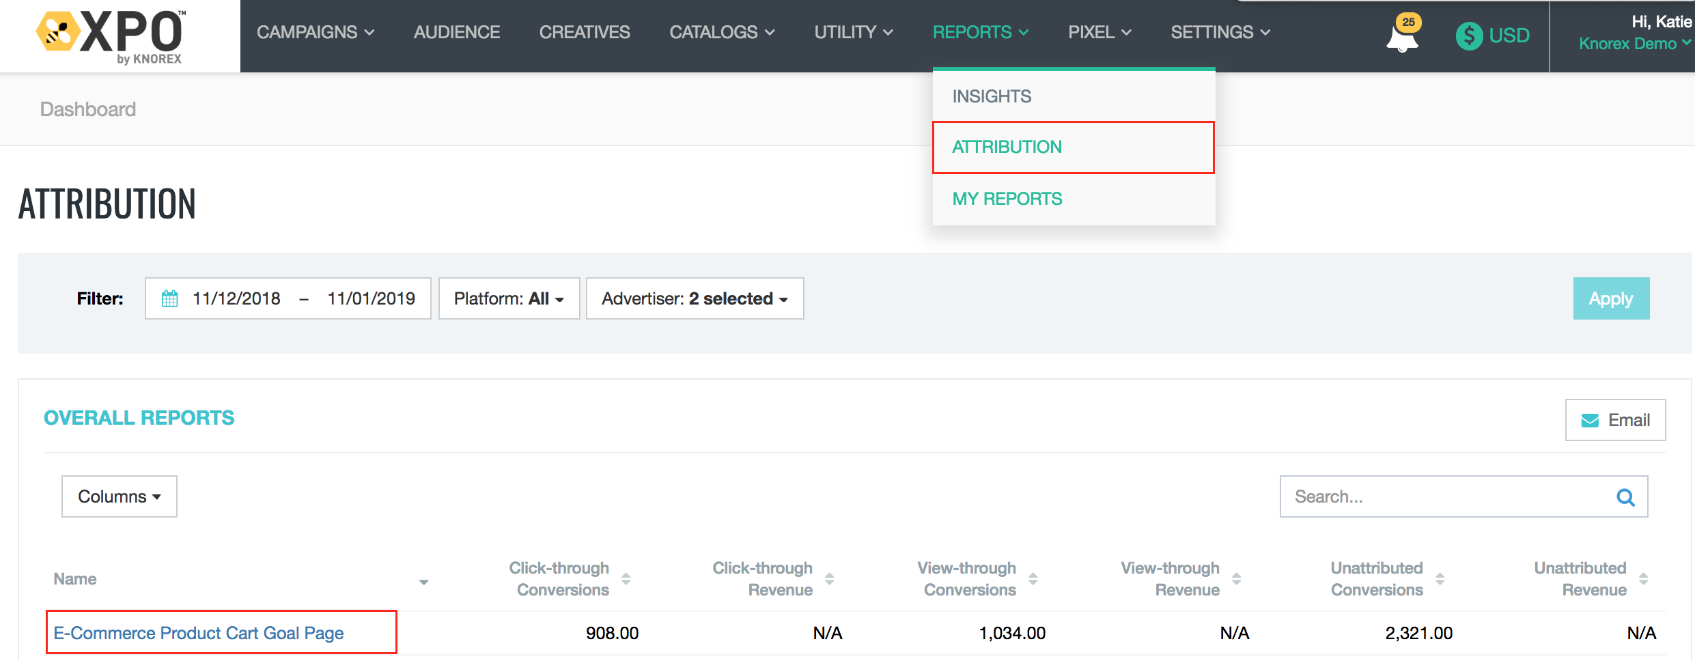Image resolution: width=1695 pixels, height=661 pixels.
Task: Sort by View-through Revenue column arrows
Action: (1236, 579)
